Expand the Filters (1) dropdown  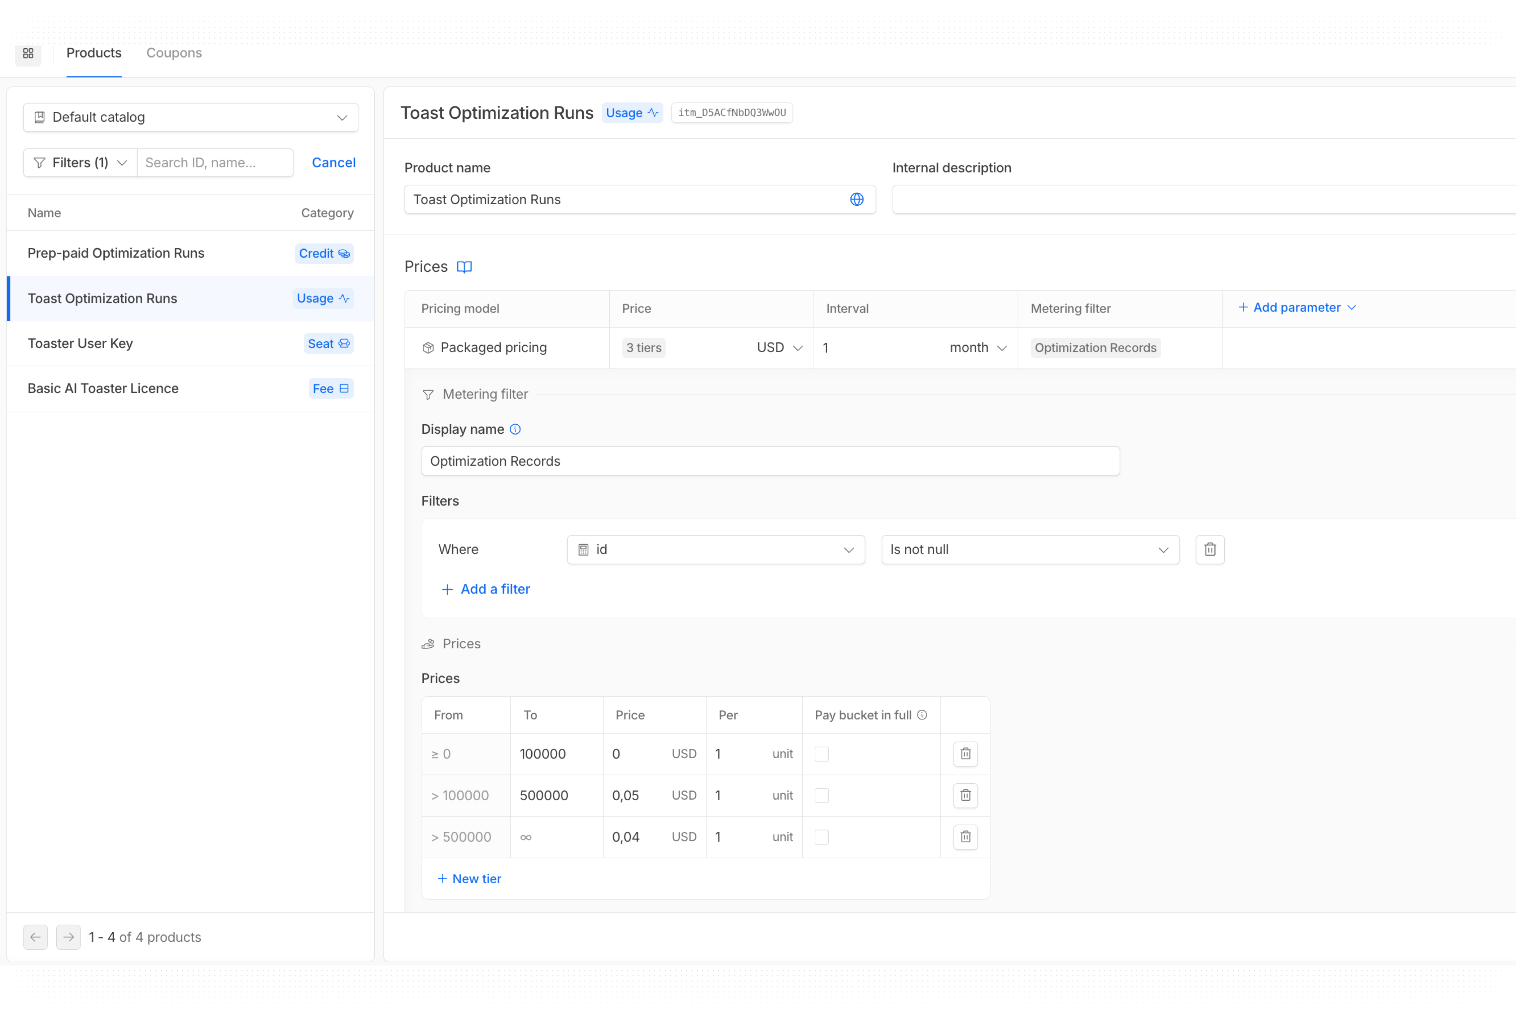click(x=80, y=162)
